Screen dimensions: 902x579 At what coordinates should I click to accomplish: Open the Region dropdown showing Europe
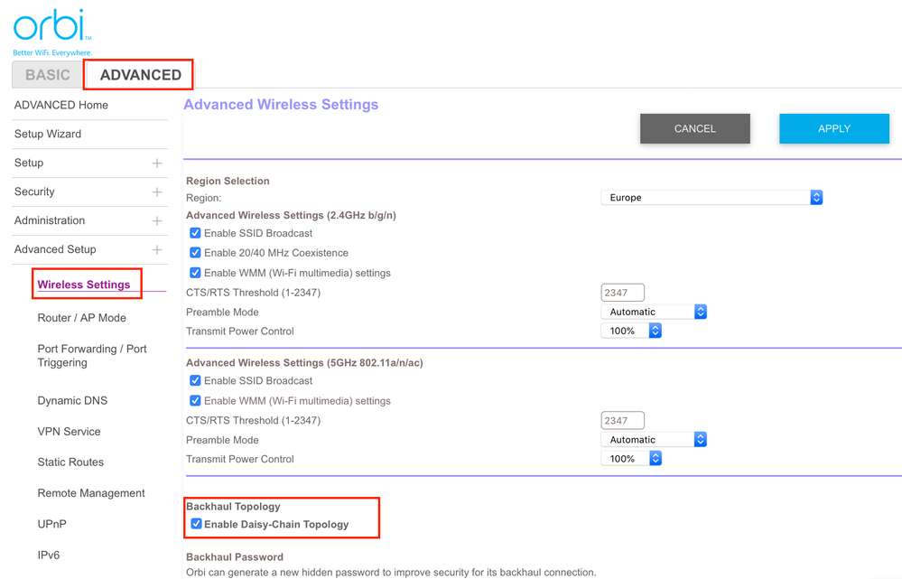711,198
